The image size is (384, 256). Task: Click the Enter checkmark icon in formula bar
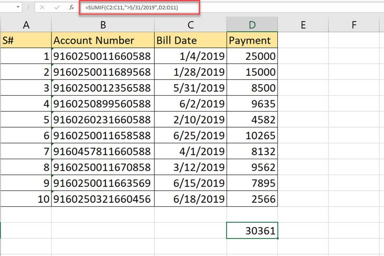coord(57,7)
